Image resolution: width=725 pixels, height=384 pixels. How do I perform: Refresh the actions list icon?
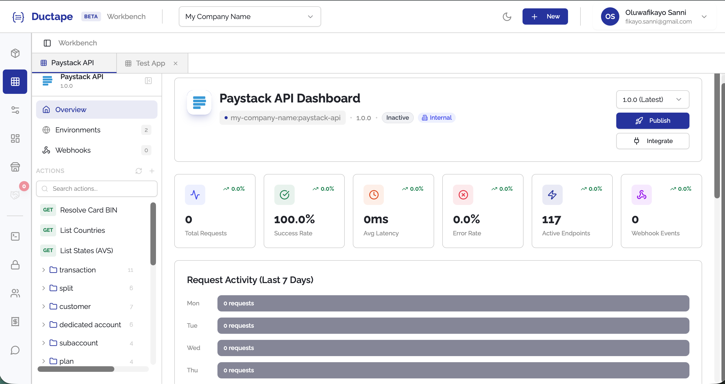click(138, 171)
